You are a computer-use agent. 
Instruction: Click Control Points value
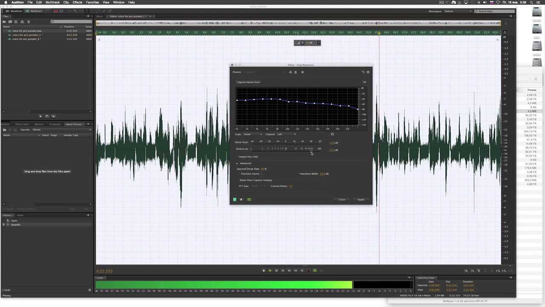pos(290,186)
